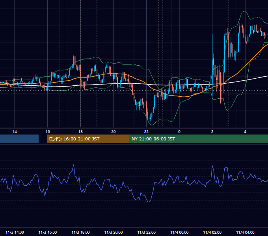268x236 pixels.
Task: Click the 11/4 00:00 time label
Action: click(x=179, y=232)
